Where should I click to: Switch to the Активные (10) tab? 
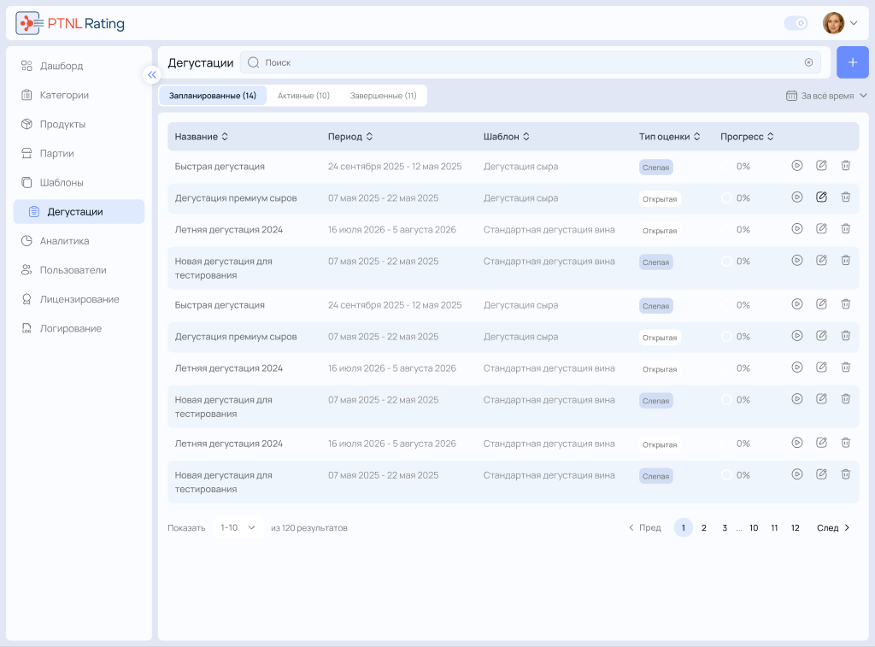pos(303,96)
